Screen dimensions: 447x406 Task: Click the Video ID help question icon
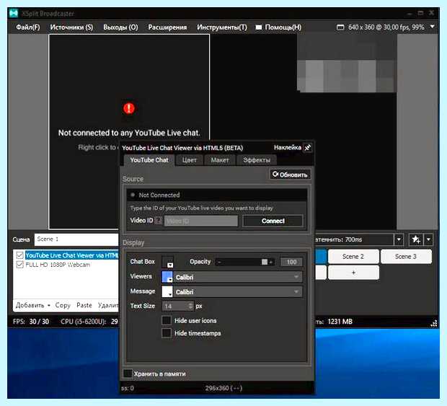159,221
